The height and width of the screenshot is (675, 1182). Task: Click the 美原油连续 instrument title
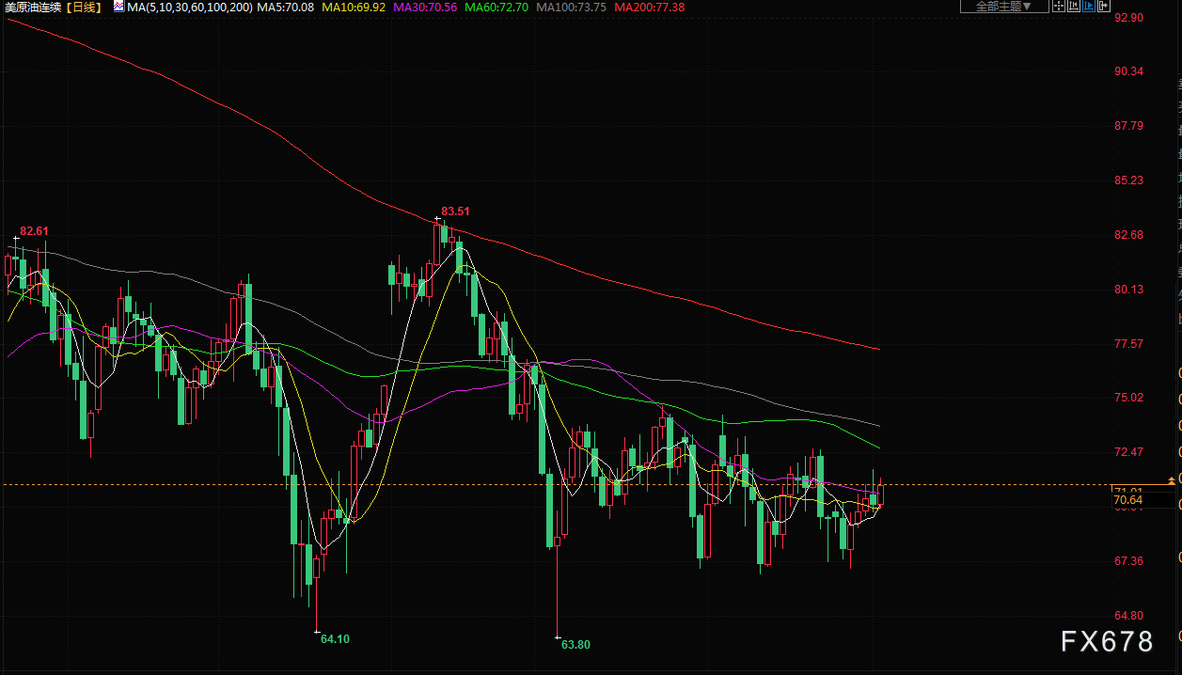33,8
